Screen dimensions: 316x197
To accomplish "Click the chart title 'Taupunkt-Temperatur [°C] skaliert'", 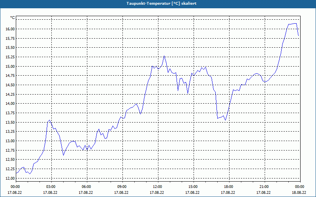I will [x=162, y=4].
